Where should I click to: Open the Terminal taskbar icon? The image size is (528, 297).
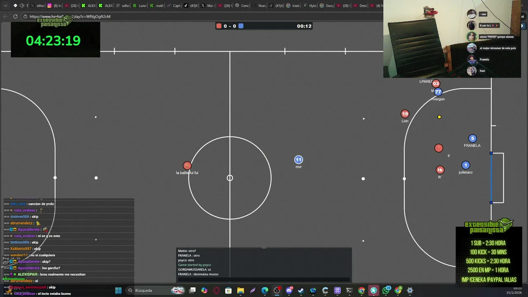(349, 290)
